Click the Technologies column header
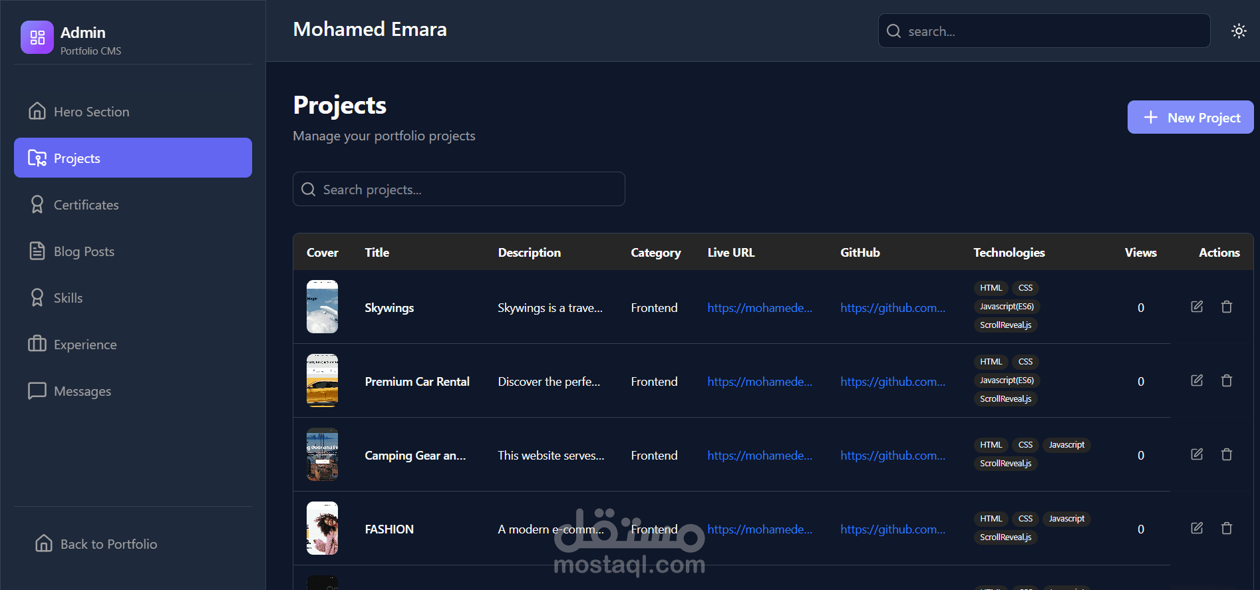Screen dimensions: 1260x590 click(1009, 253)
